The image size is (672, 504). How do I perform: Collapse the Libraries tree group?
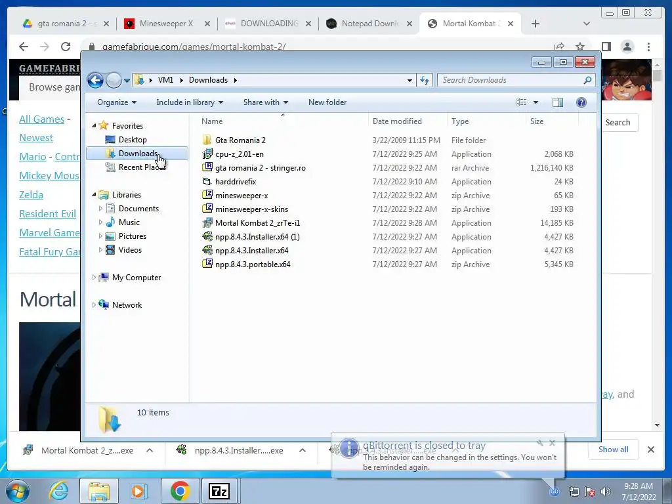(x=94, y=194)
